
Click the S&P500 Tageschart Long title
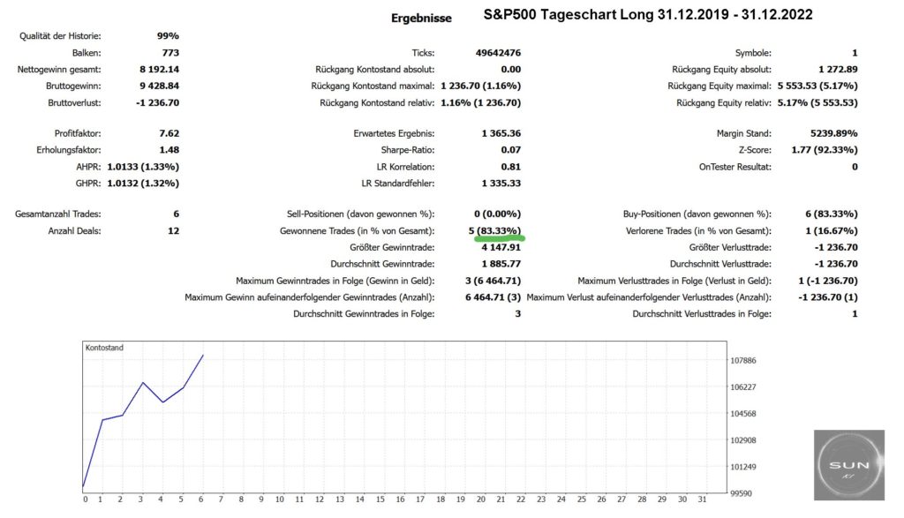tap(648, 15)
